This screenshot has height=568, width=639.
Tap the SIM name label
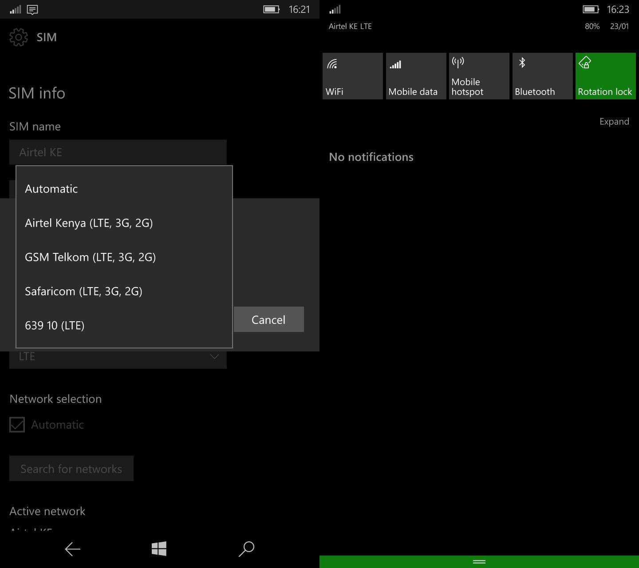(35, 126)
